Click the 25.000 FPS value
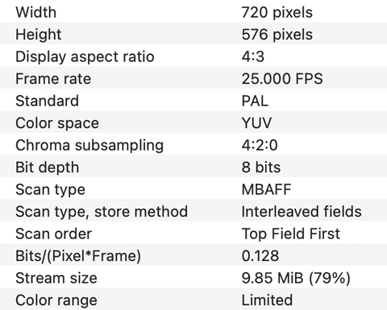Screen dimensions: 387x310 point(282,79)
